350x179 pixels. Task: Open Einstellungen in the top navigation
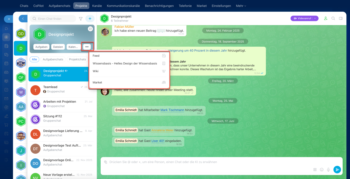click(221, 6)
